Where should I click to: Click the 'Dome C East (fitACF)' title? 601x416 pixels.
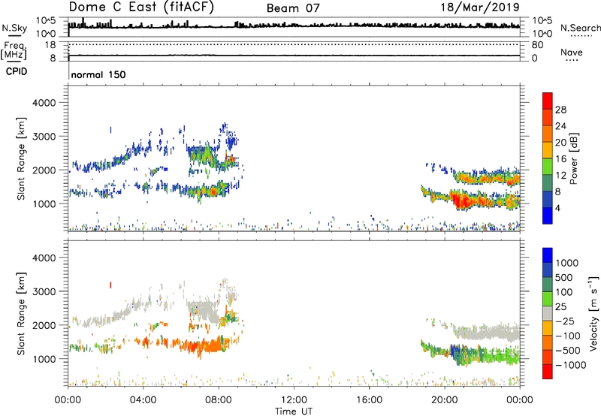(x=141, y=8)
